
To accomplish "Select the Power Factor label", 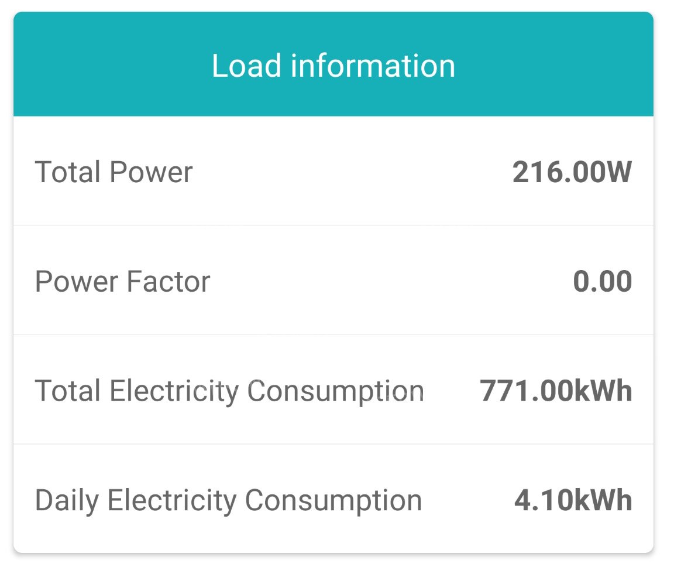I will click(122, 282).
